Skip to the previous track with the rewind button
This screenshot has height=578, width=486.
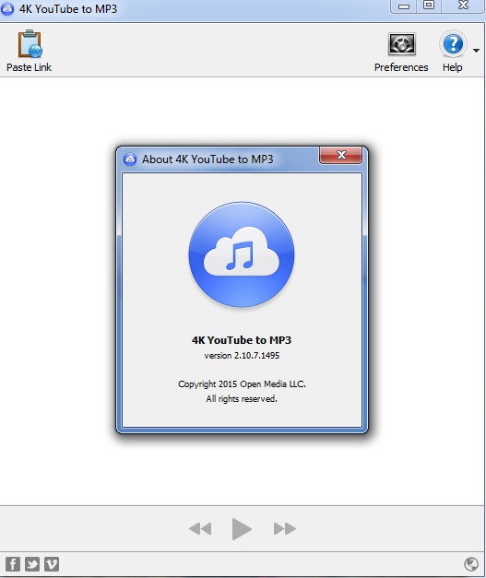(200, 529)
